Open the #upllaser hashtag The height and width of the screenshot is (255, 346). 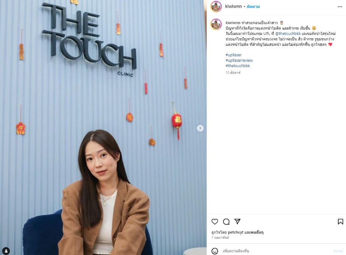234,55
